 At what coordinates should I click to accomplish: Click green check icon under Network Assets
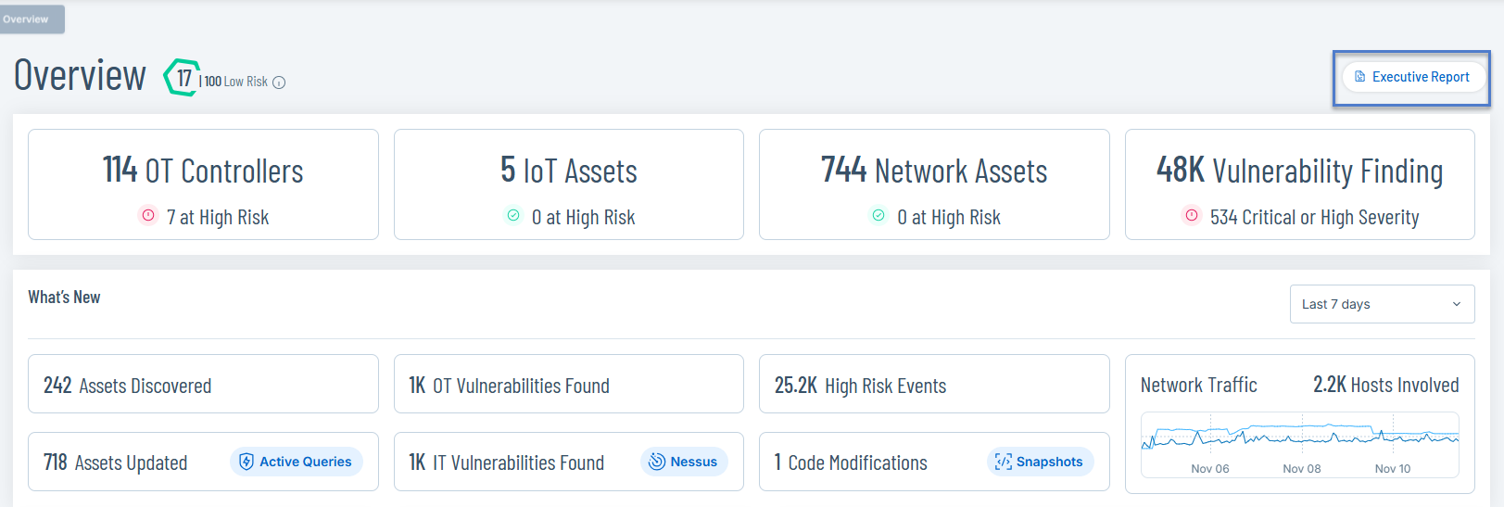878,215
